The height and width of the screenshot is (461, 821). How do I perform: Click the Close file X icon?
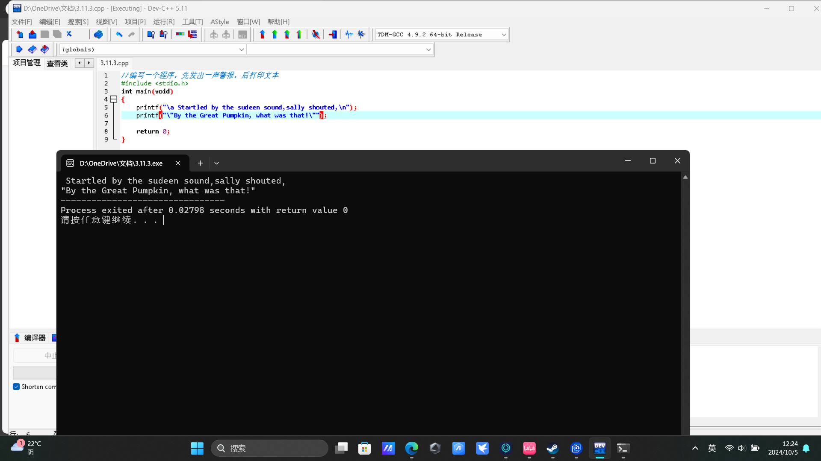69,35
